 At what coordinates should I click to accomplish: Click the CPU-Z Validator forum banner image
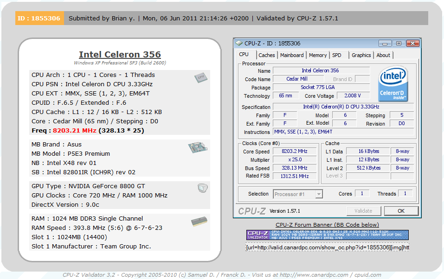pos(328,235)
